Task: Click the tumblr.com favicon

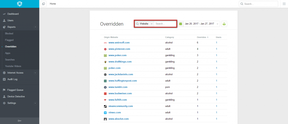Action: pos(105,87)
